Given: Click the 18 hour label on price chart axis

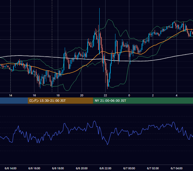Looking at the screenshot, I should (x=58, y=95).
